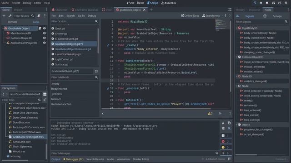Switch to the Debugger (37) bottom tab
Screen dimensions: 291x163
74,159
